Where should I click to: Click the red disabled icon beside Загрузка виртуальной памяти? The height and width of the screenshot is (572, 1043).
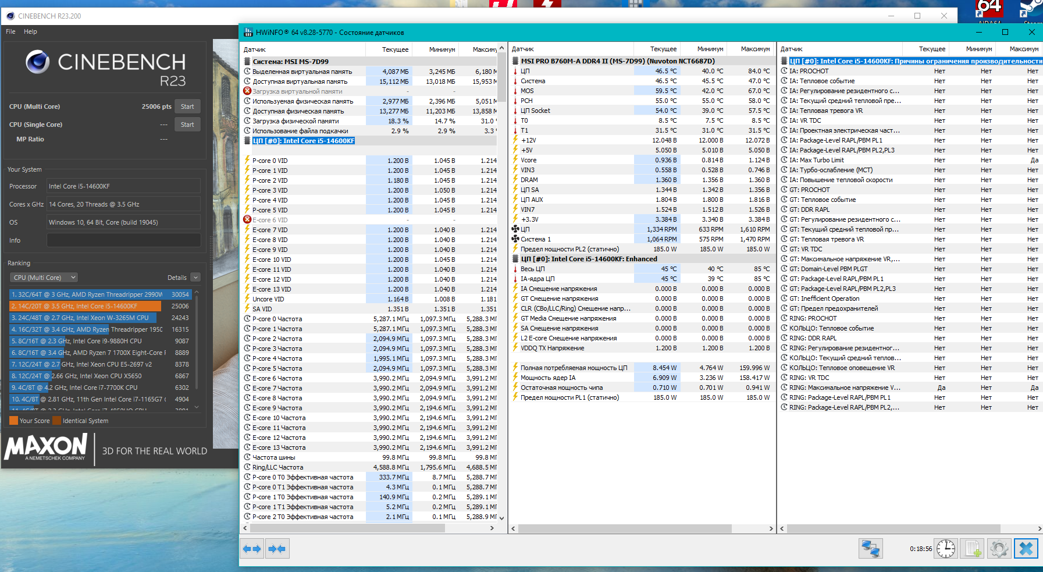247,91
